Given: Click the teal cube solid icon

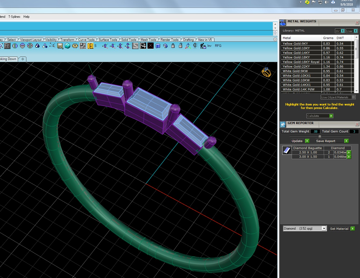Looking at the screenshot, I should pos(68,46).
